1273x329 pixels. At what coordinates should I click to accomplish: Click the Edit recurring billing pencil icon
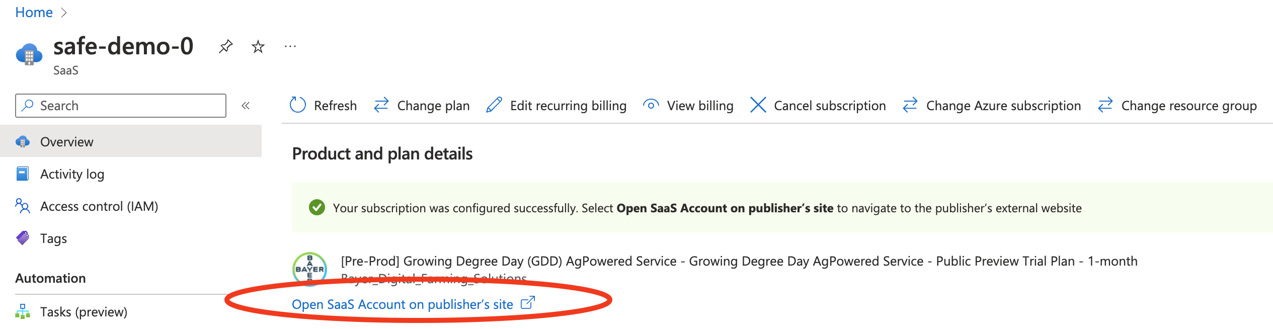[494, 106]
